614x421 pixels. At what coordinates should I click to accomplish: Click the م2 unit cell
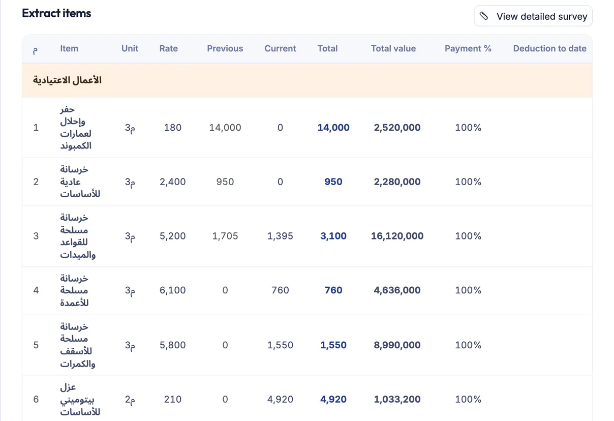(x=130, y=399)
